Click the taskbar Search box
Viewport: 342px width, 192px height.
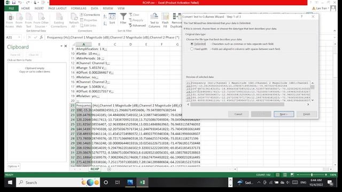click(x=58, y=182)
